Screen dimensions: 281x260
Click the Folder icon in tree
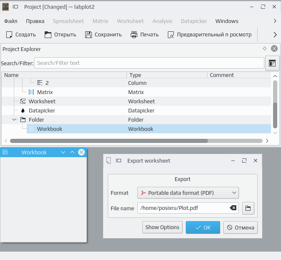pos(23,120)
